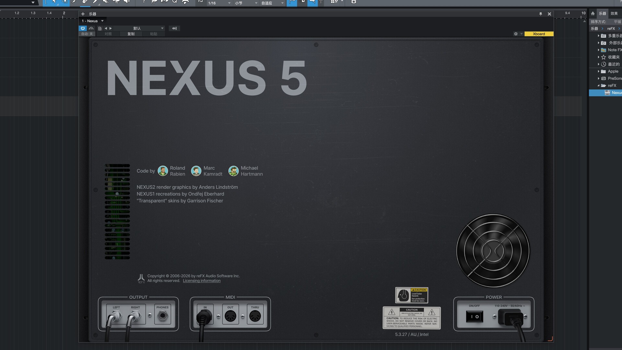Pin the instrument editor window
The width and height of the screenshot is (622, 350).
540,14
